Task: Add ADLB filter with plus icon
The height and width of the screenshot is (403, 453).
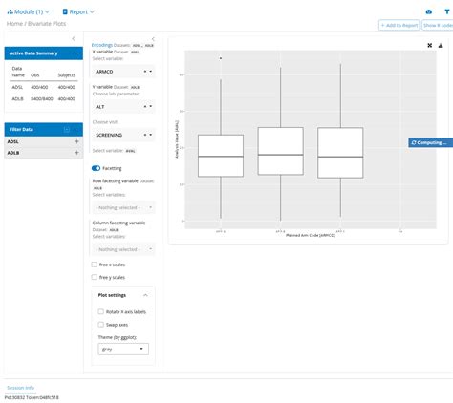Action: 76,153
